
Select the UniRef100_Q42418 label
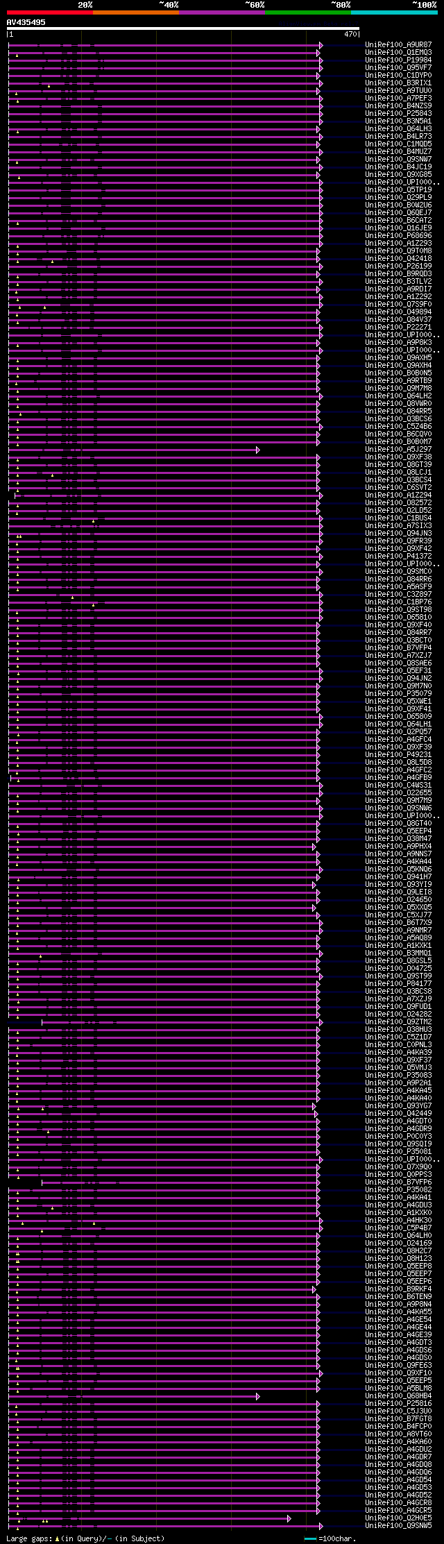point(398,259)
